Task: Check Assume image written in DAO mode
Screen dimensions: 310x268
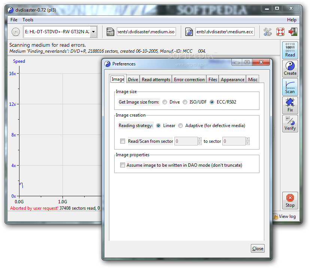Action: tap(122, 165)
